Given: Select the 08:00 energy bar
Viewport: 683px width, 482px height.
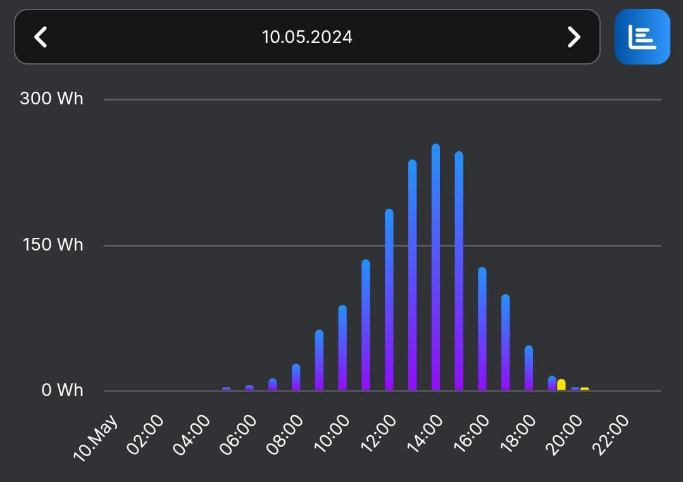Looking at the screenshot, I should pos(296,377).
